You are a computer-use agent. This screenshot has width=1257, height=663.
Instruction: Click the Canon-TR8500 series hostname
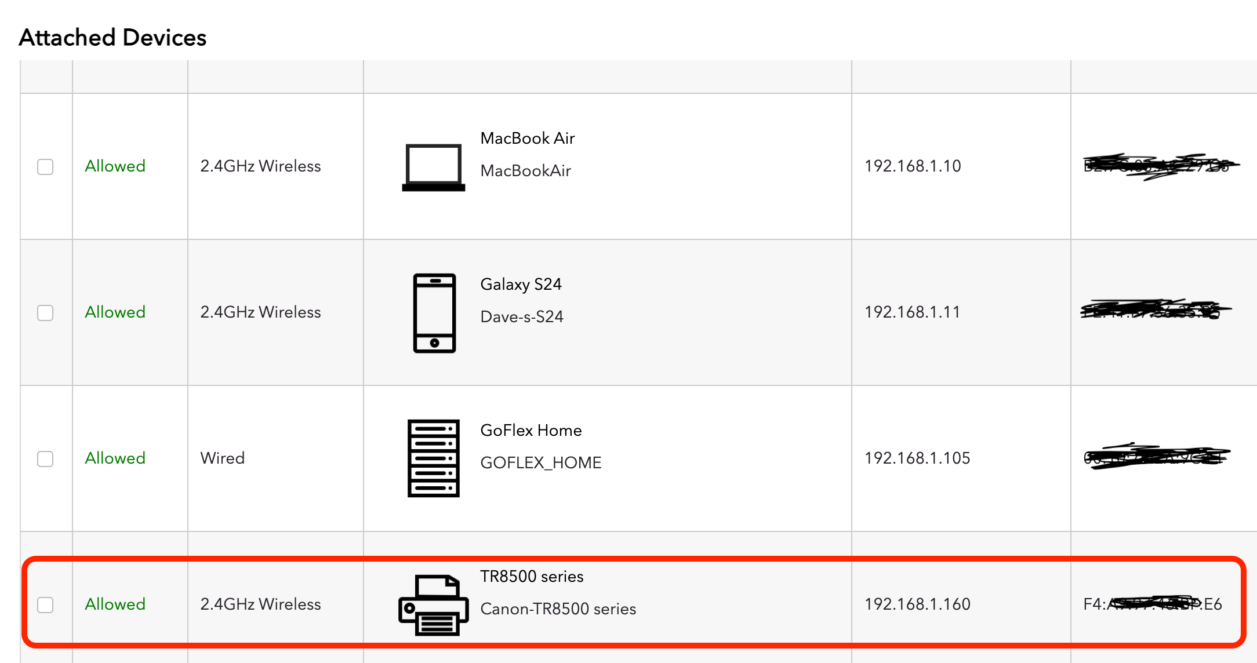tap(558, 609)
